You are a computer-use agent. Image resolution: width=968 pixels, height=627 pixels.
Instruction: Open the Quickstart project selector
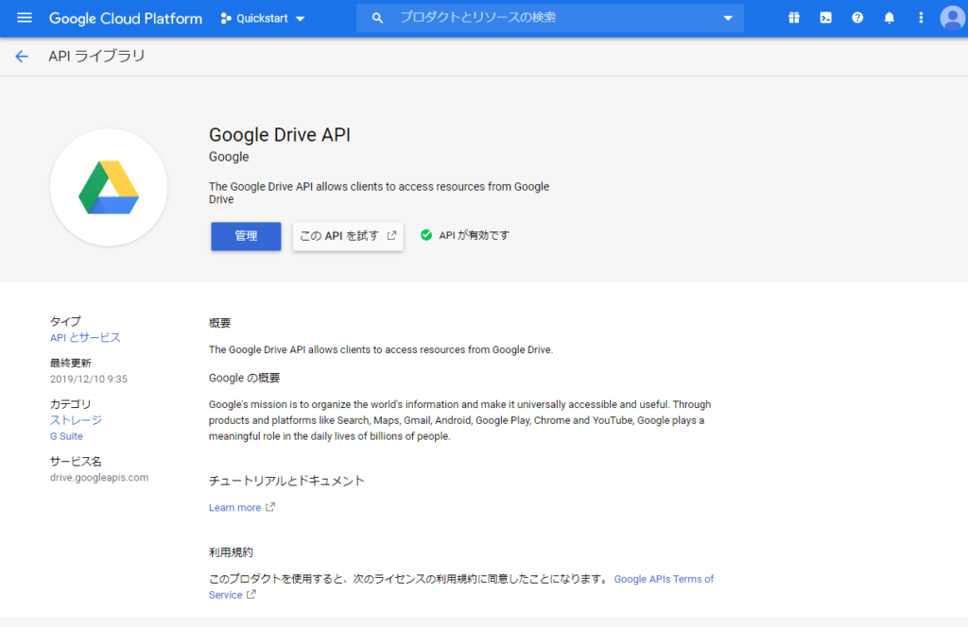tap(263, 19)
